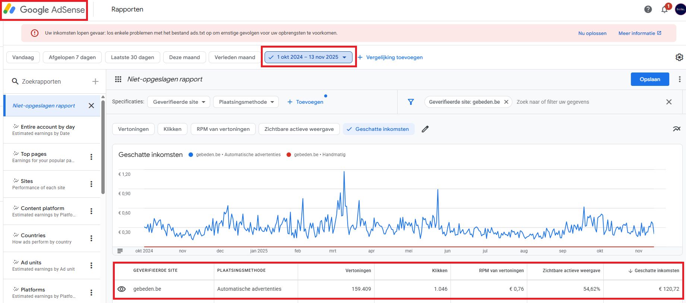Open chart legend list icon below graph
This screenshot has width=686, height=303.
[x=120, y=251]
